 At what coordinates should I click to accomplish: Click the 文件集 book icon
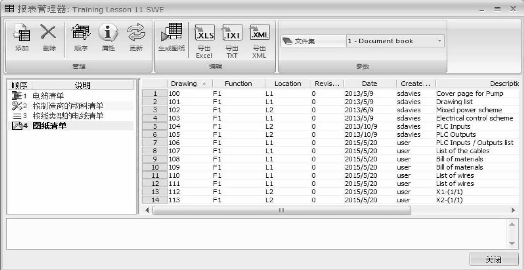287,41
